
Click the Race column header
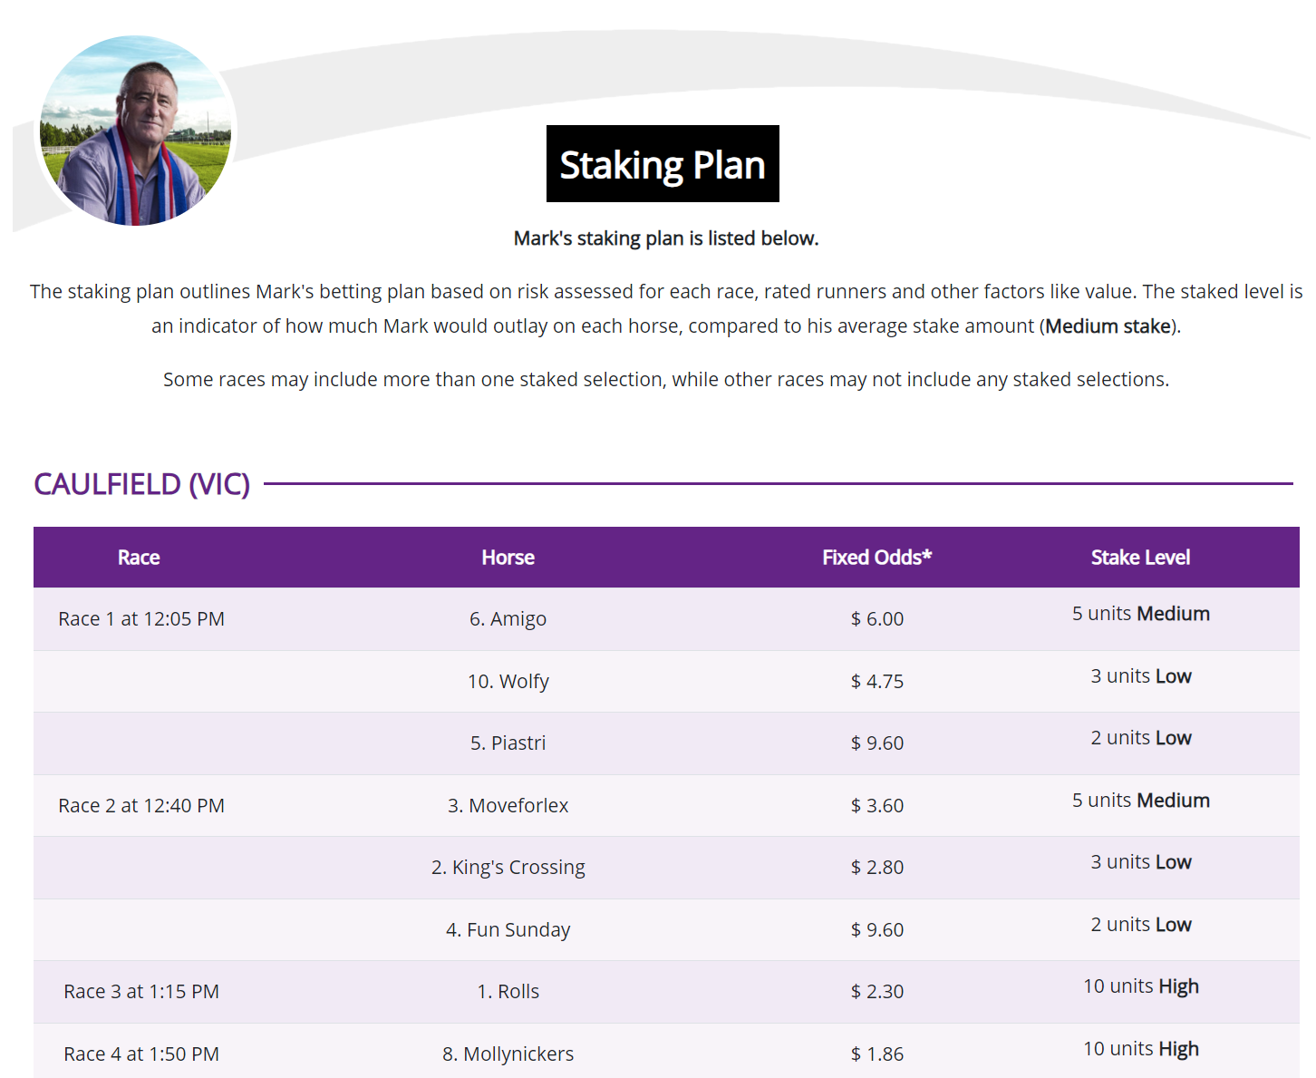(x=138, y=557)
